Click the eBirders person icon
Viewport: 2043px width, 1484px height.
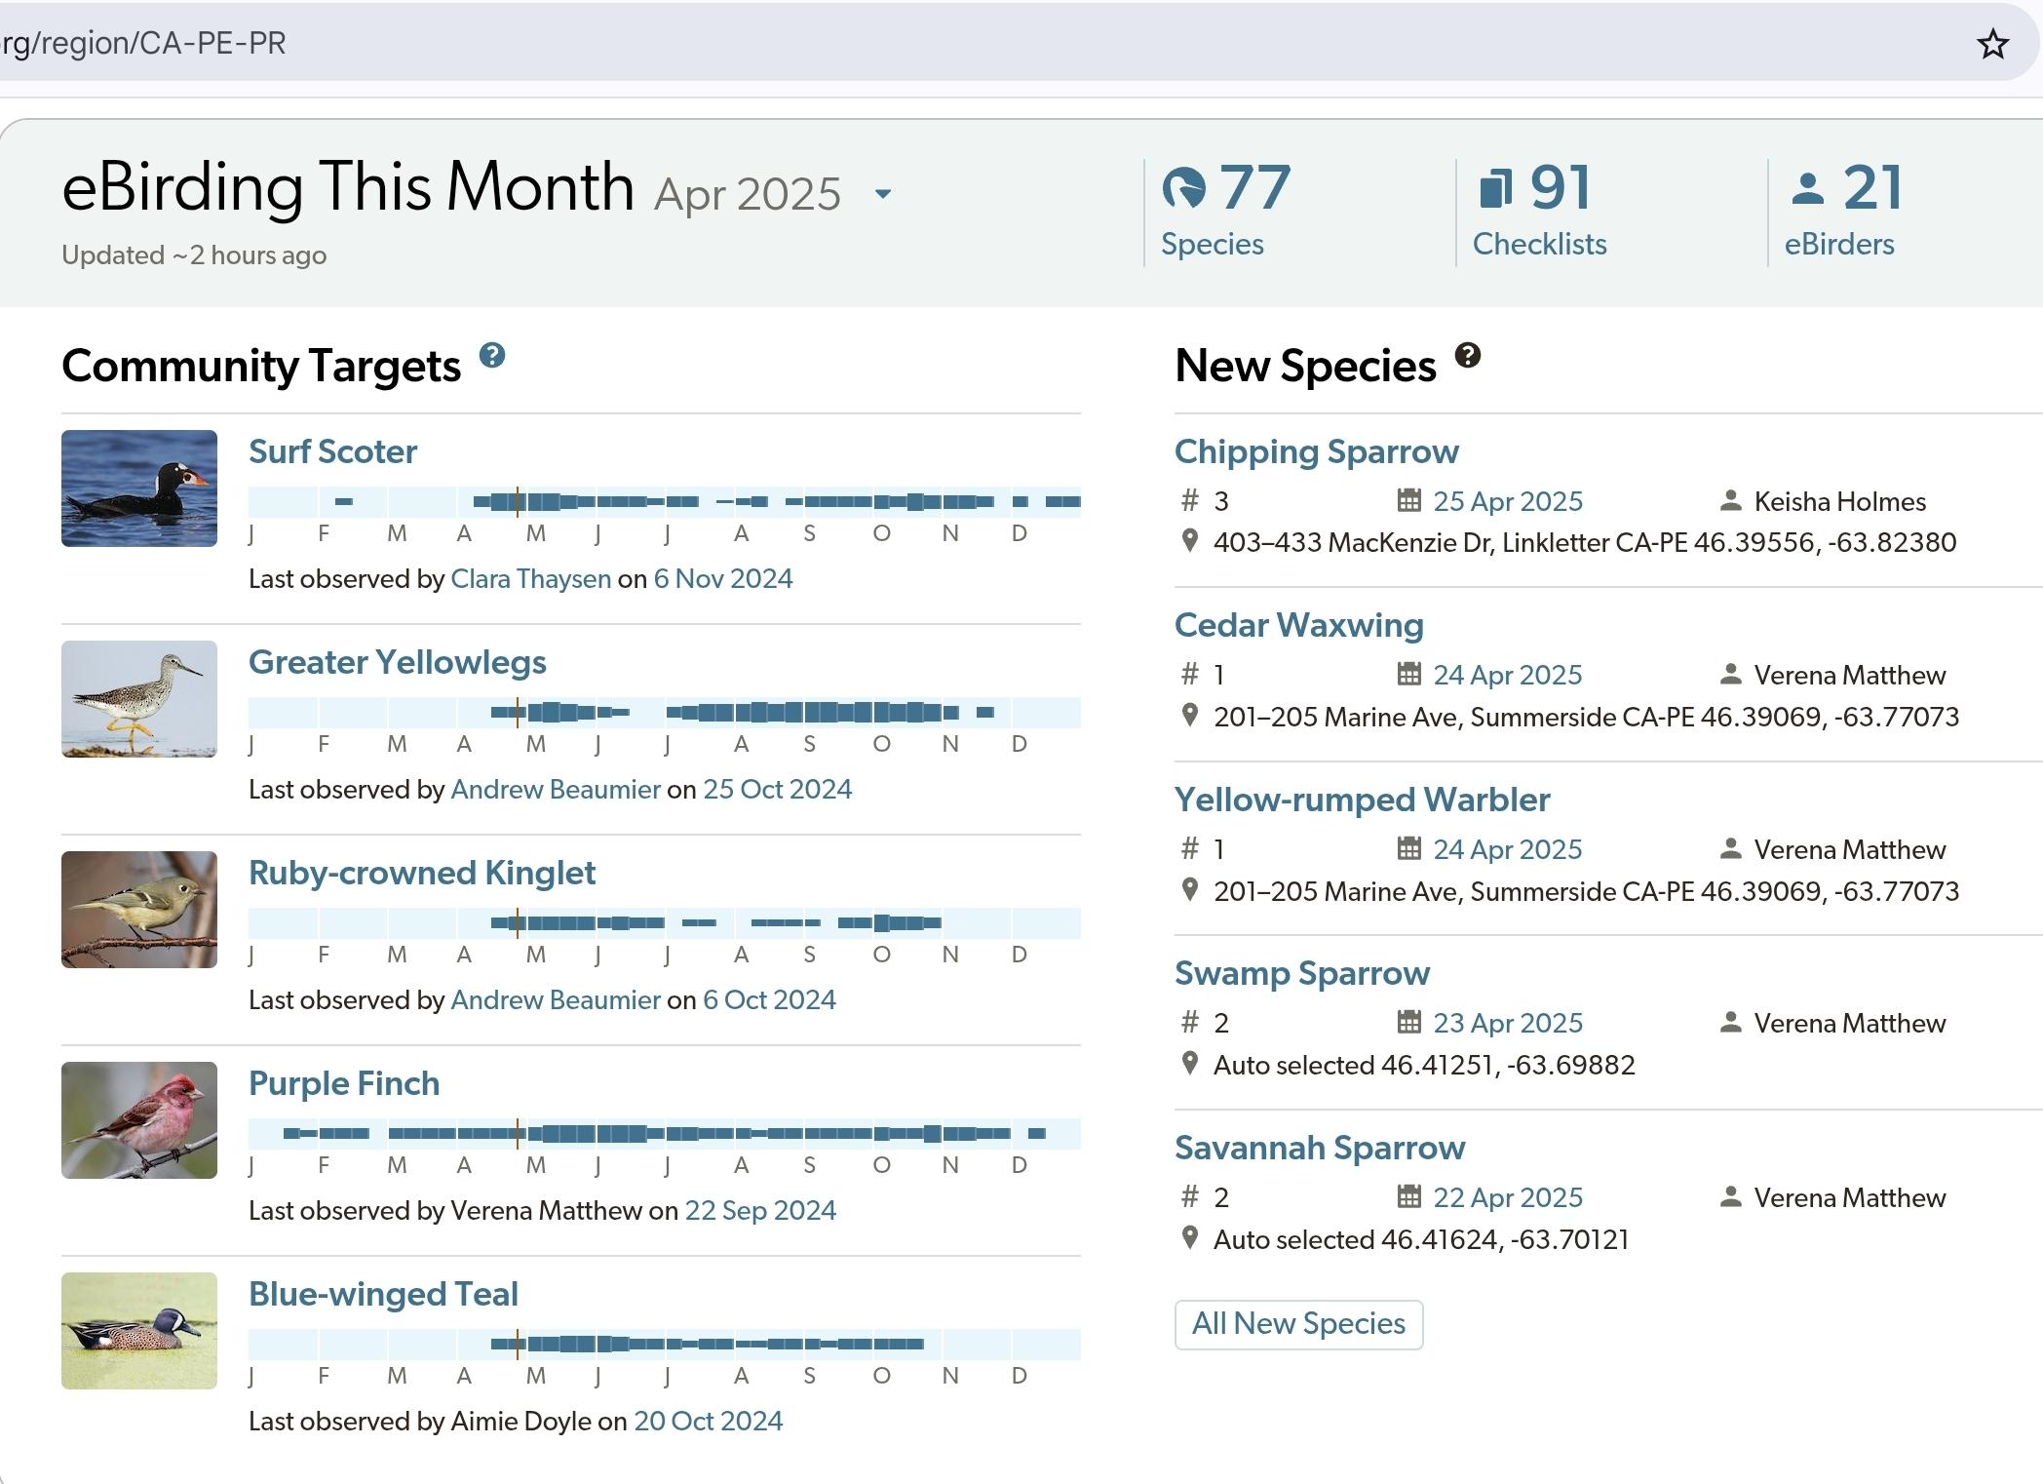point(1807,187)
